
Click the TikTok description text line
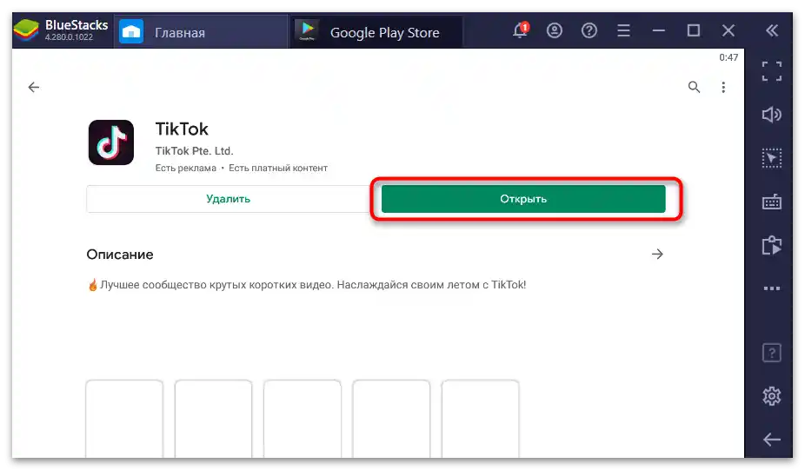307,285
